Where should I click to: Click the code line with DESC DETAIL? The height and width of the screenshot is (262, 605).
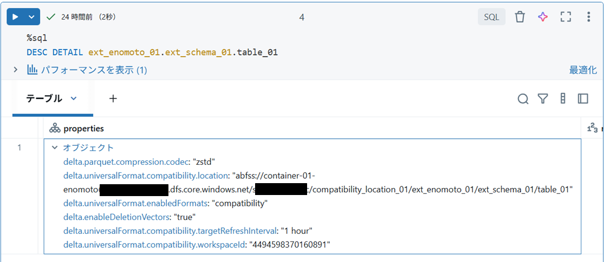[x=152, y=52]
